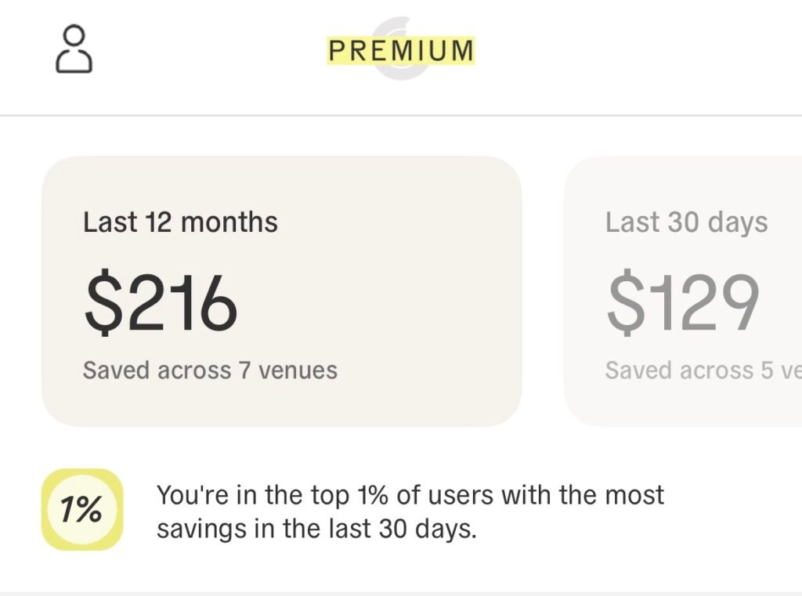
Task: Tap the word "venues" in first card
Action: point(298,370)
